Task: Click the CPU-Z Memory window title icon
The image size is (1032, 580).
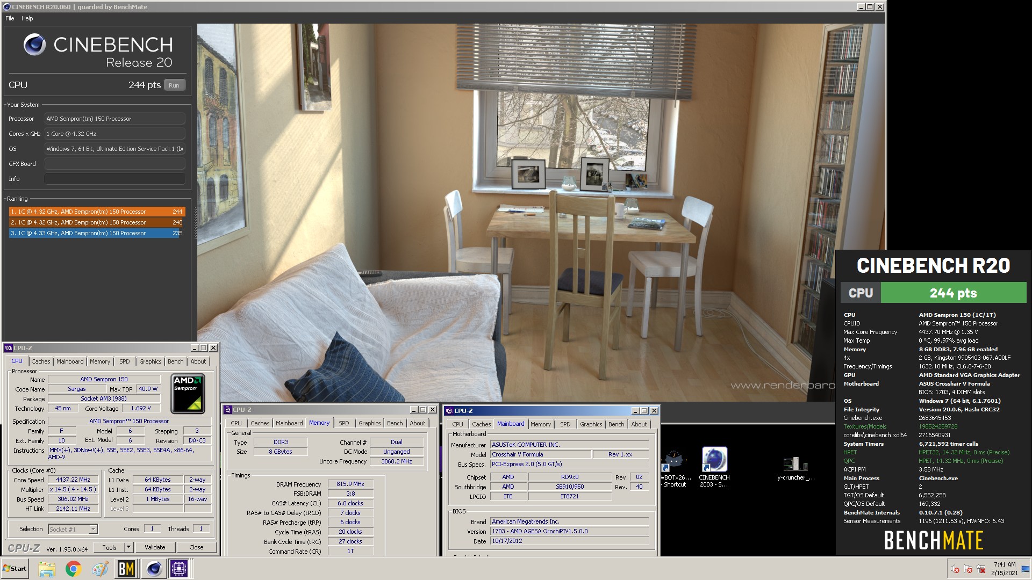Action: (x=228, y=410)
